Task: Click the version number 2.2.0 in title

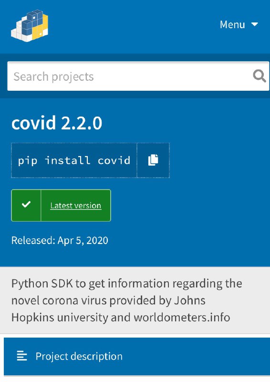Action: point(82,123)
